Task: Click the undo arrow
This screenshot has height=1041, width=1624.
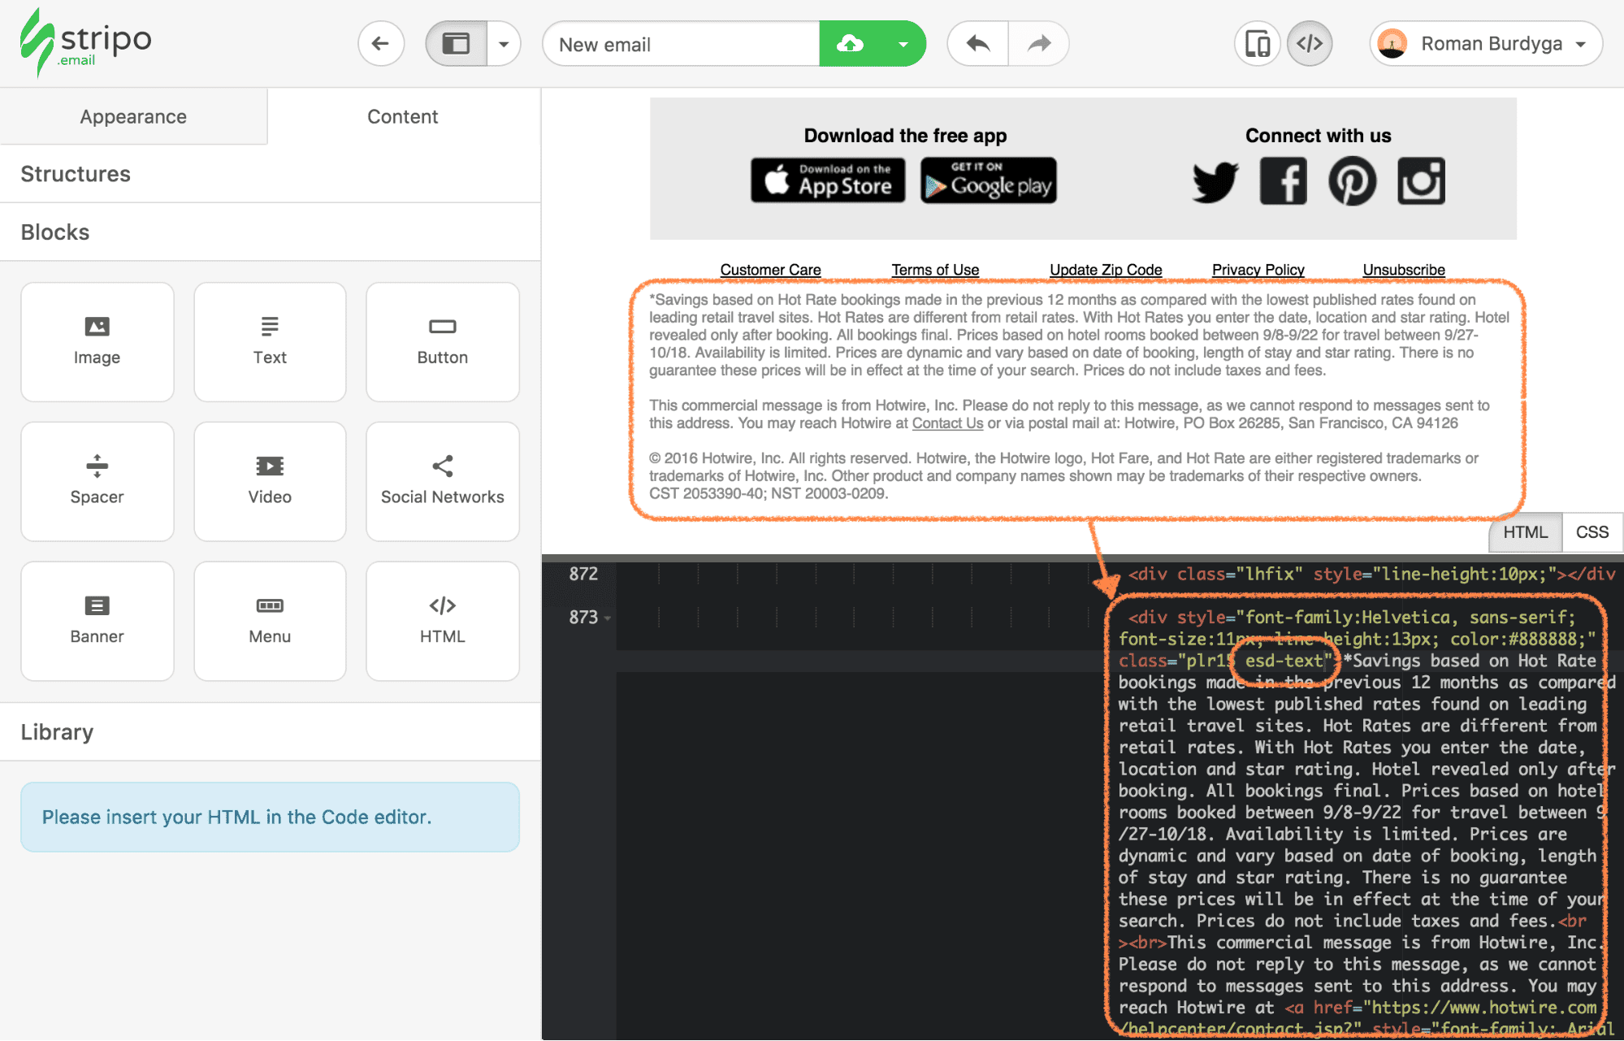Action: 977,43
